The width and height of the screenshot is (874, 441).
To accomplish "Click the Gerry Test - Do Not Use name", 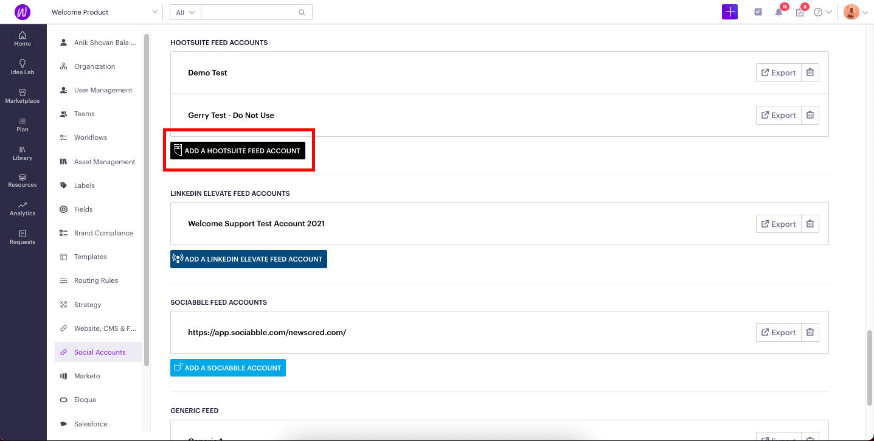I will tap(231, 115).
